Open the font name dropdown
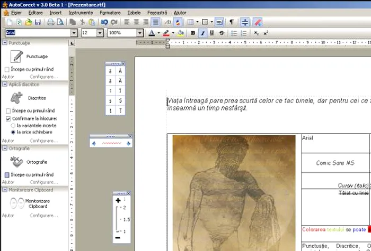The height and width of the screenshot is (251, 371). (x=74, y=33)
